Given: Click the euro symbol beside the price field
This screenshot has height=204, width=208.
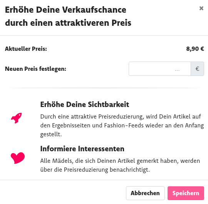Looking at the screenshot, I should pos(197,69).
